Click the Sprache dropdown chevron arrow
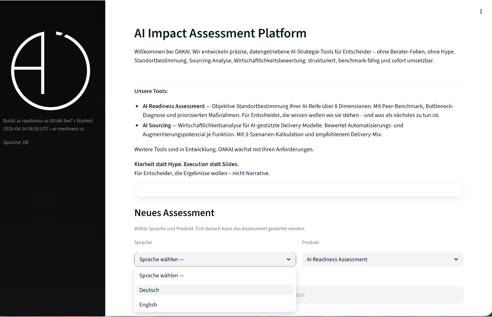 click(288, 259)
